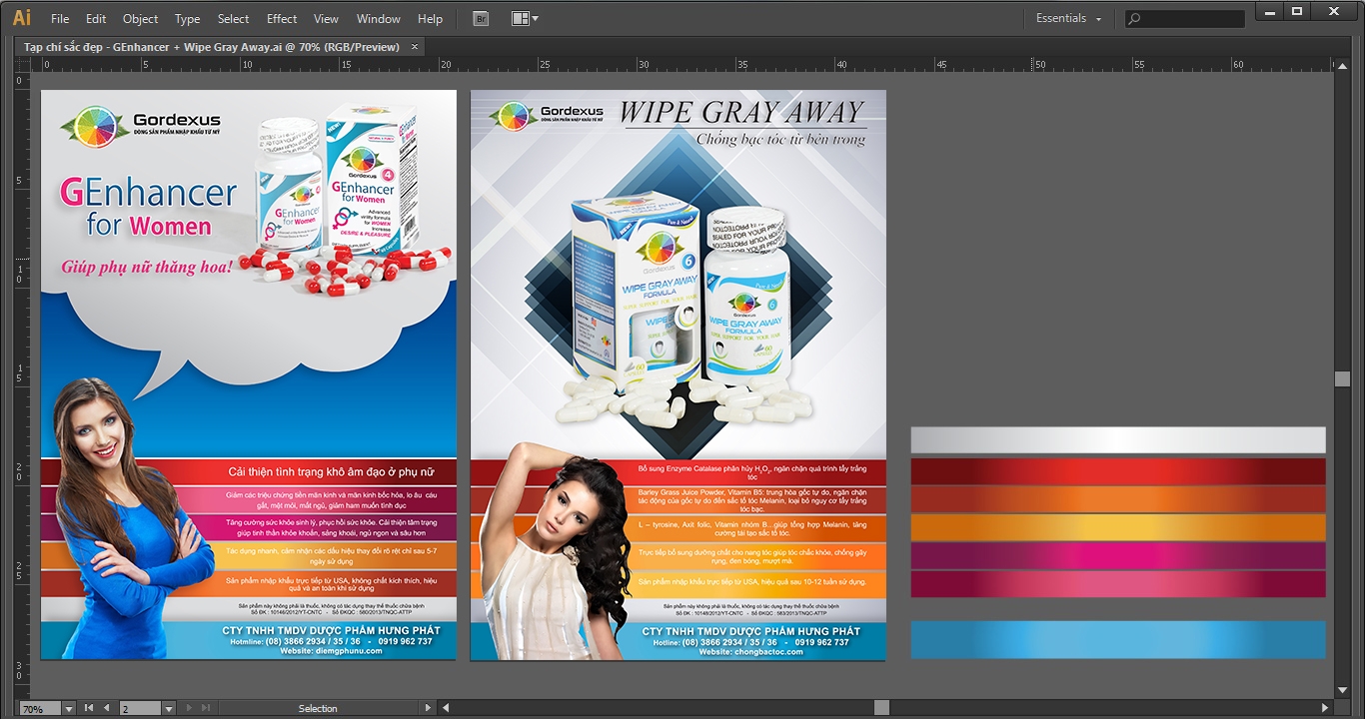Click the vertical scrollbar thumb
The image size is (1365, 719).
(1342, 379)
